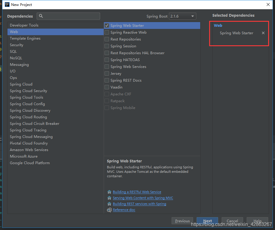Viewport: 275px width, 230px height.
Task: Open the Spring Boot version dropdown
Action: coord(182,16)
